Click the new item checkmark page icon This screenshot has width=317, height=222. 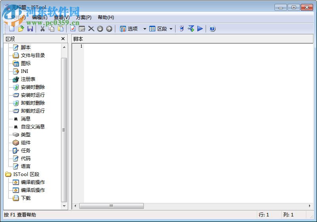(x=73, y=29)
